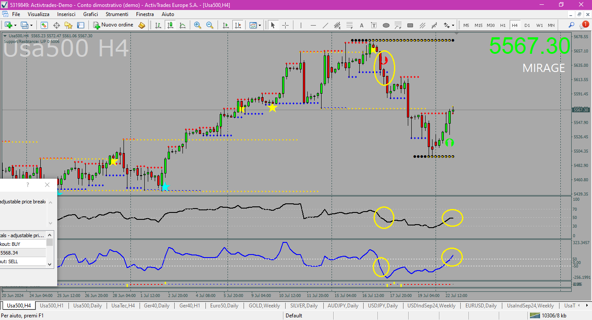This screenshot has width=592, height=320.
Task: Click the list's down scroll arrow in dialog
Action: point(49,264)
